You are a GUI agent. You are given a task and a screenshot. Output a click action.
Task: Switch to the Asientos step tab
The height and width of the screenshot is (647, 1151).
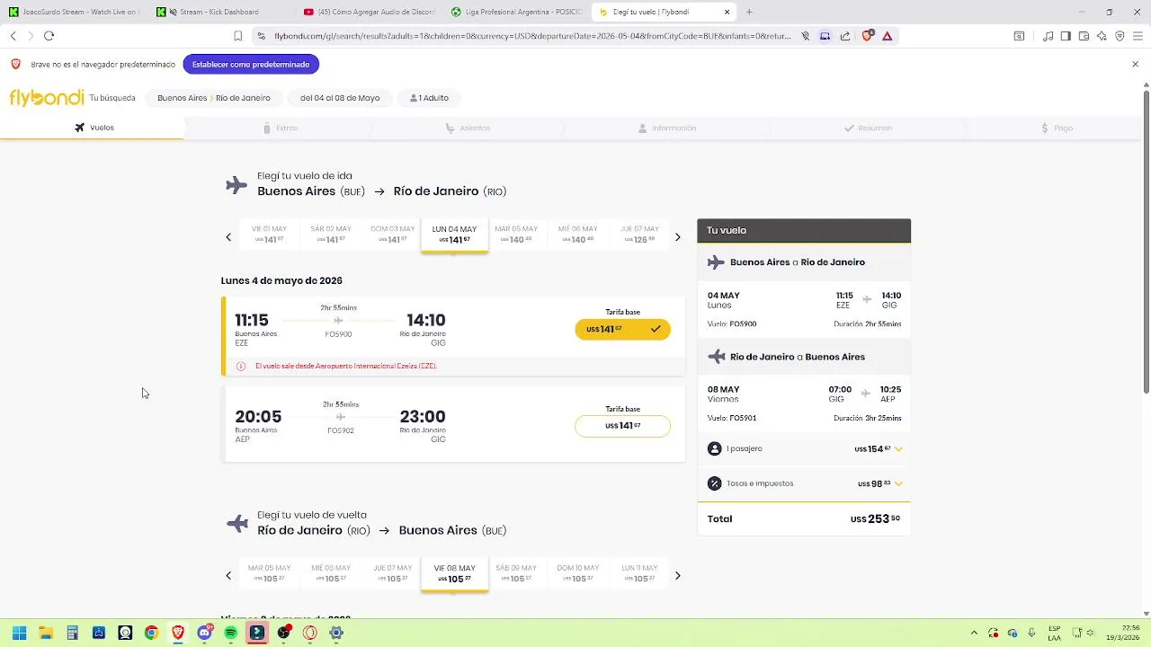(x=468, y=129)
